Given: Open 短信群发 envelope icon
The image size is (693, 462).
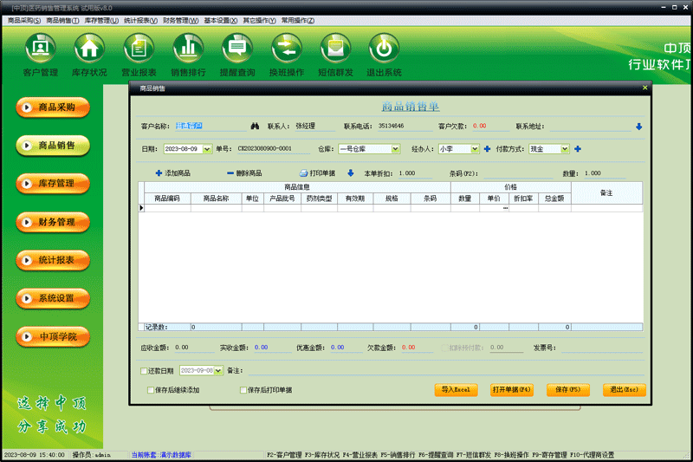Looking at the screenshot, I should [335, 48].
